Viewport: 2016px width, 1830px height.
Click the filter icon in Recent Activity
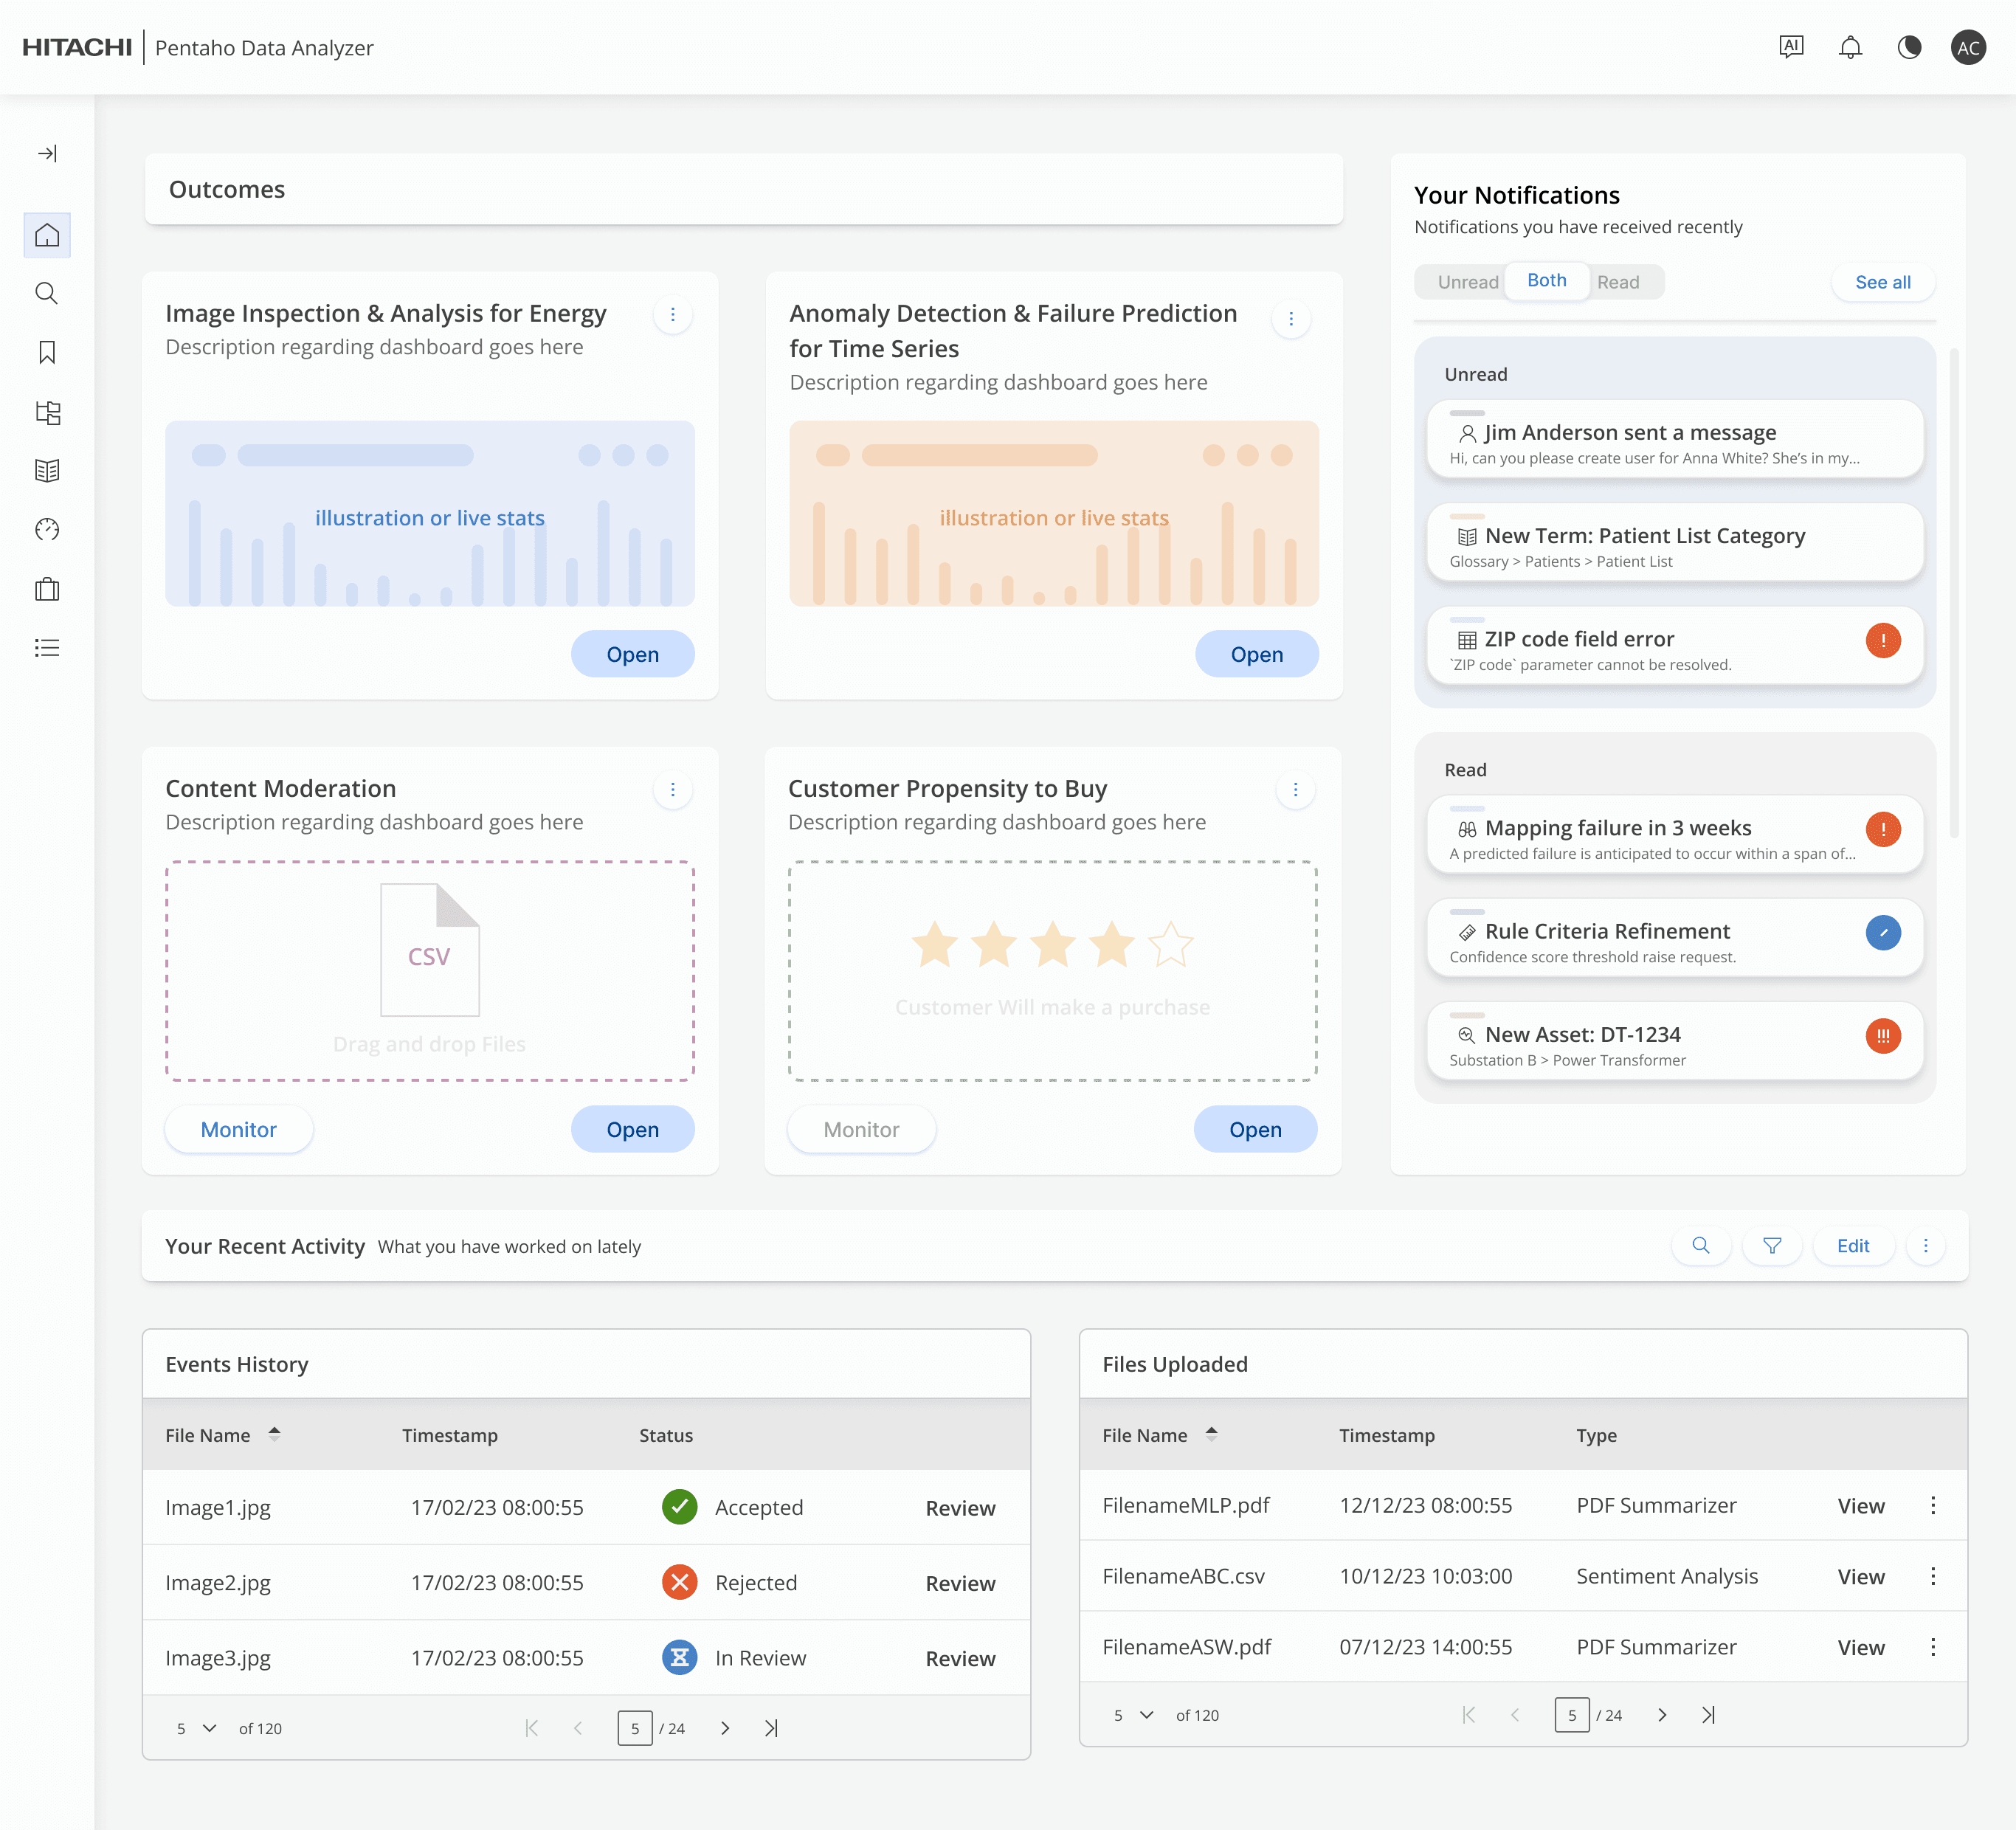coord(1772,1246)
